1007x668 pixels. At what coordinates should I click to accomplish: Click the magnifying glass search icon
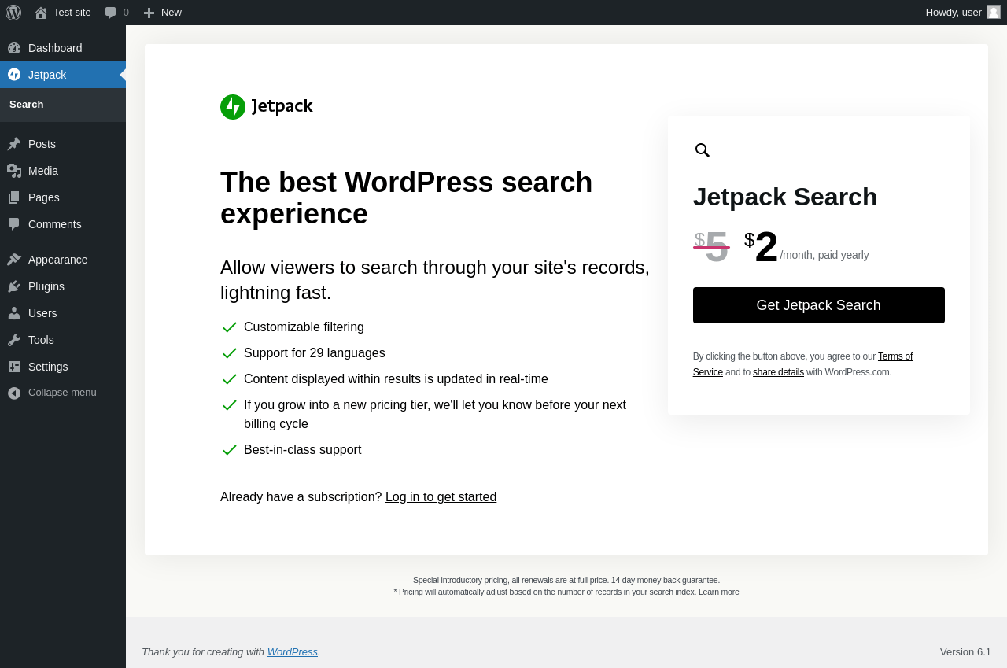click(703, 150)
